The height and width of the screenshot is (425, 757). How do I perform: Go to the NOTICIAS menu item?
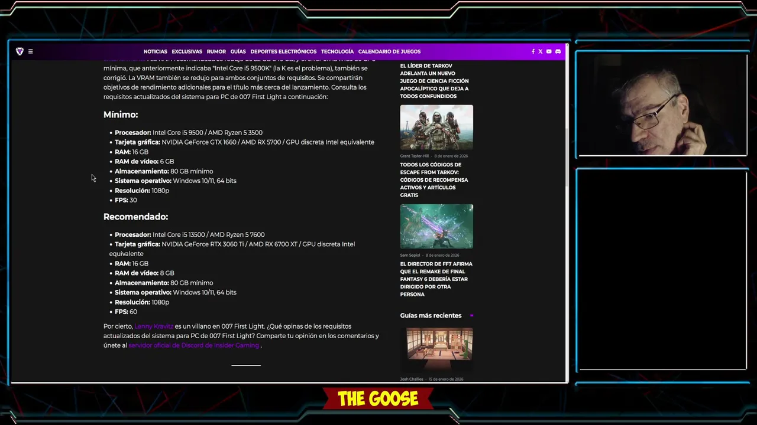[x=156, y=51]
